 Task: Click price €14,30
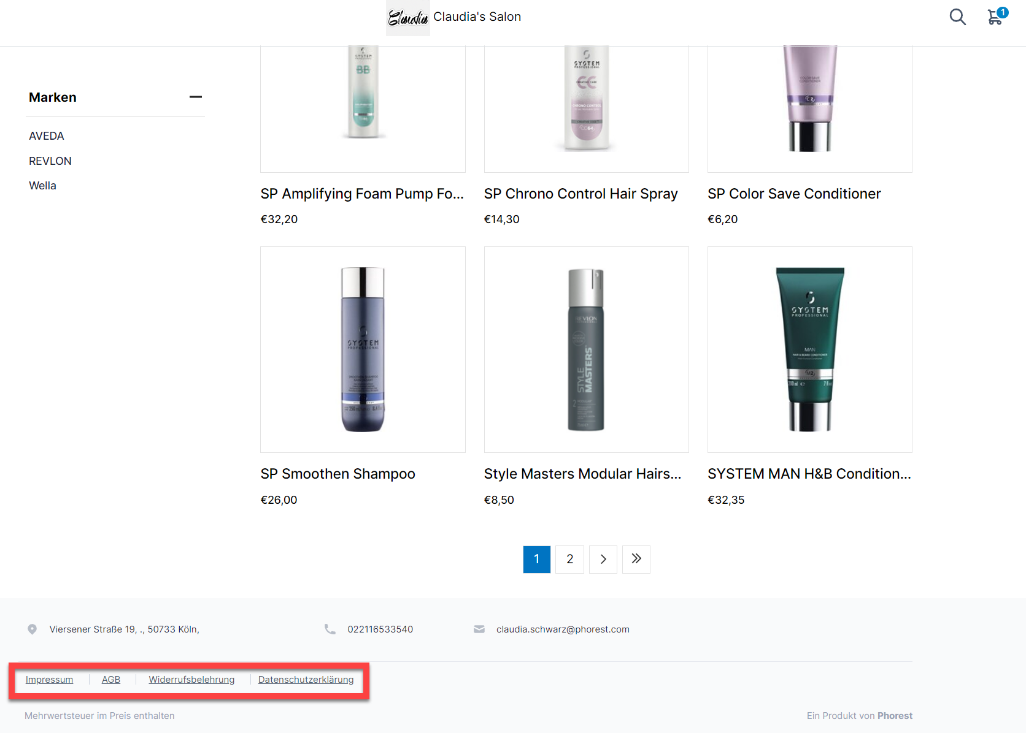click(x=501, y=219)
